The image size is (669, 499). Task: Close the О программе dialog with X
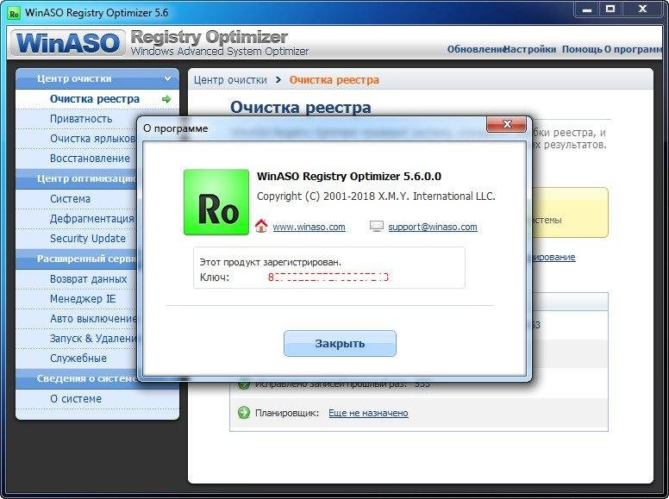coord(506,124)
